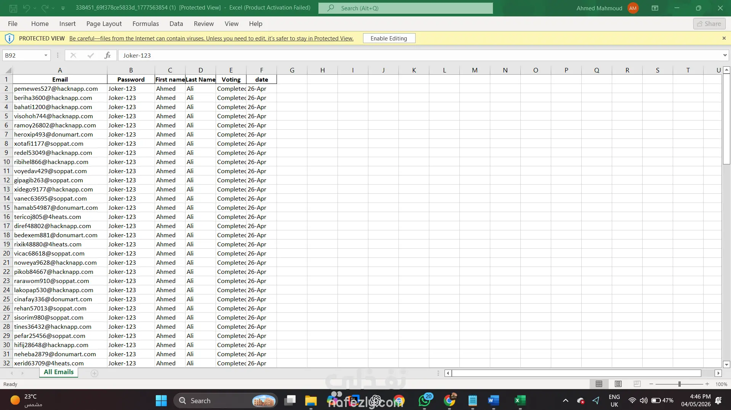Click the Protected View shield icon
This screenshot has width=731, height=410.
pos(9,38)
